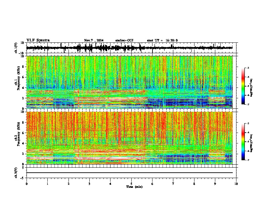Select the log(PSD) label beside ch.1 colorbar
The width and height of the screenshot is (266, 206).
pos(252,88)
